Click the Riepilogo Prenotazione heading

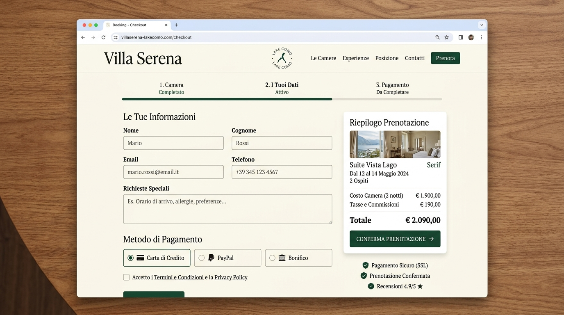pyautogui.click(x=389, y=123)
